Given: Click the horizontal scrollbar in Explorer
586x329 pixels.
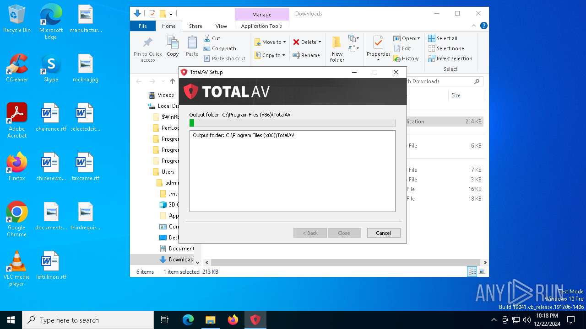Looking at the screenshot, I should pyautogui.click(x=346, y=262).
